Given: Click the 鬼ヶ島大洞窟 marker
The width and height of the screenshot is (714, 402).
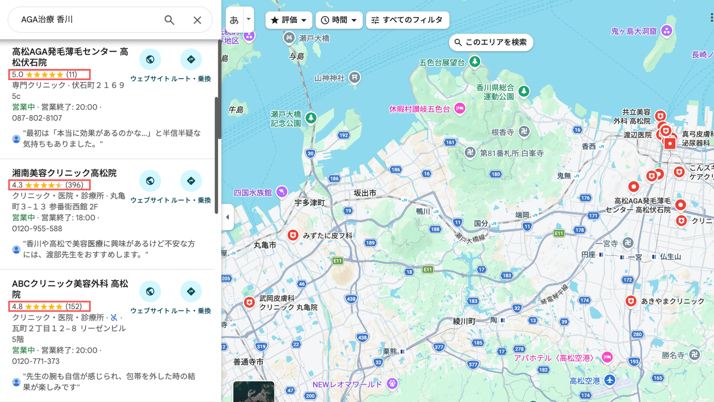Looking at the screenshot, I should pos(667,31).
